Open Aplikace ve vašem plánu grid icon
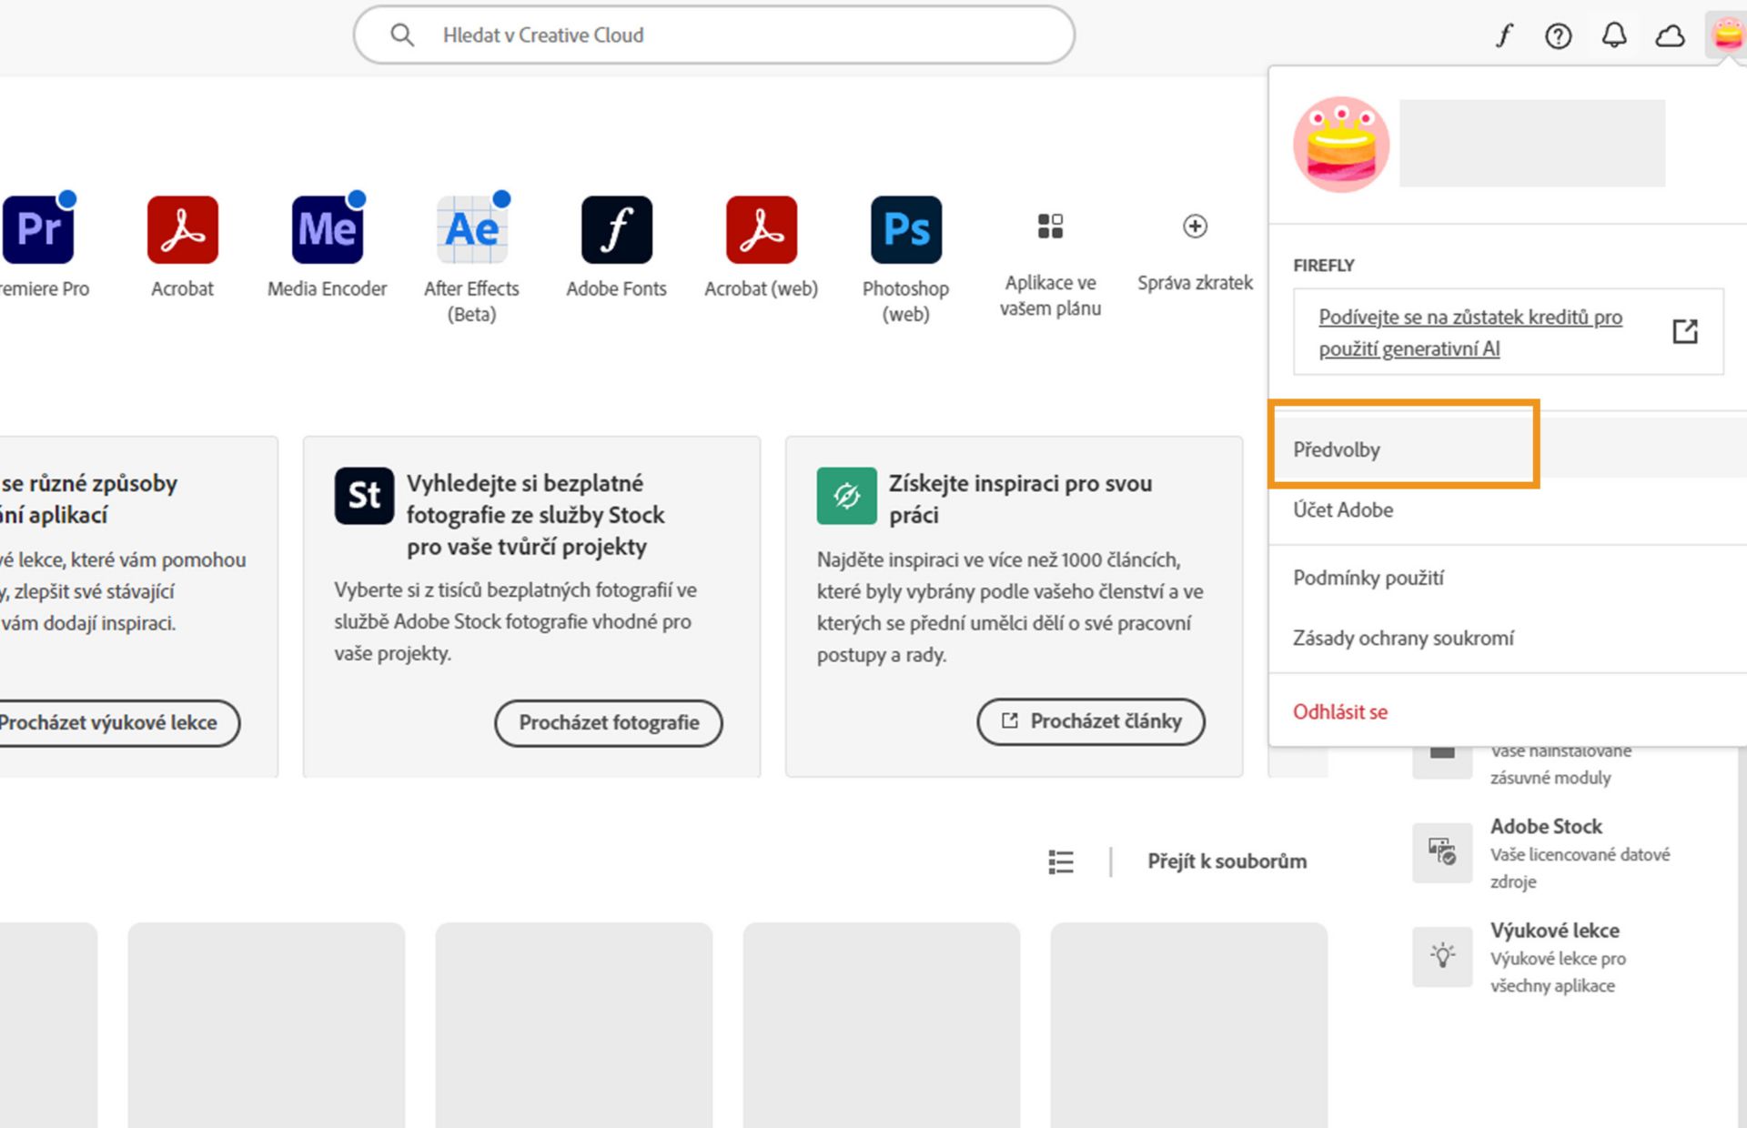Image resolution: width=1747 pixels, height=1128 pixels. coord(1050,226)
